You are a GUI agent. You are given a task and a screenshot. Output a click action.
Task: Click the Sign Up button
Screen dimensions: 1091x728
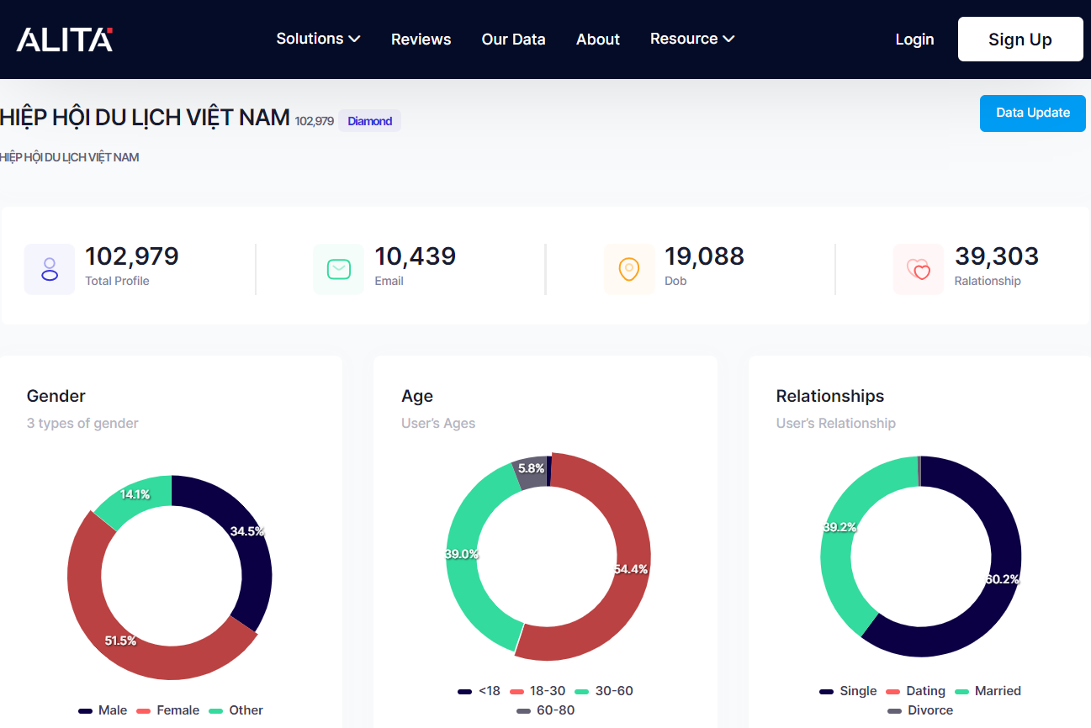(1020, 40)
